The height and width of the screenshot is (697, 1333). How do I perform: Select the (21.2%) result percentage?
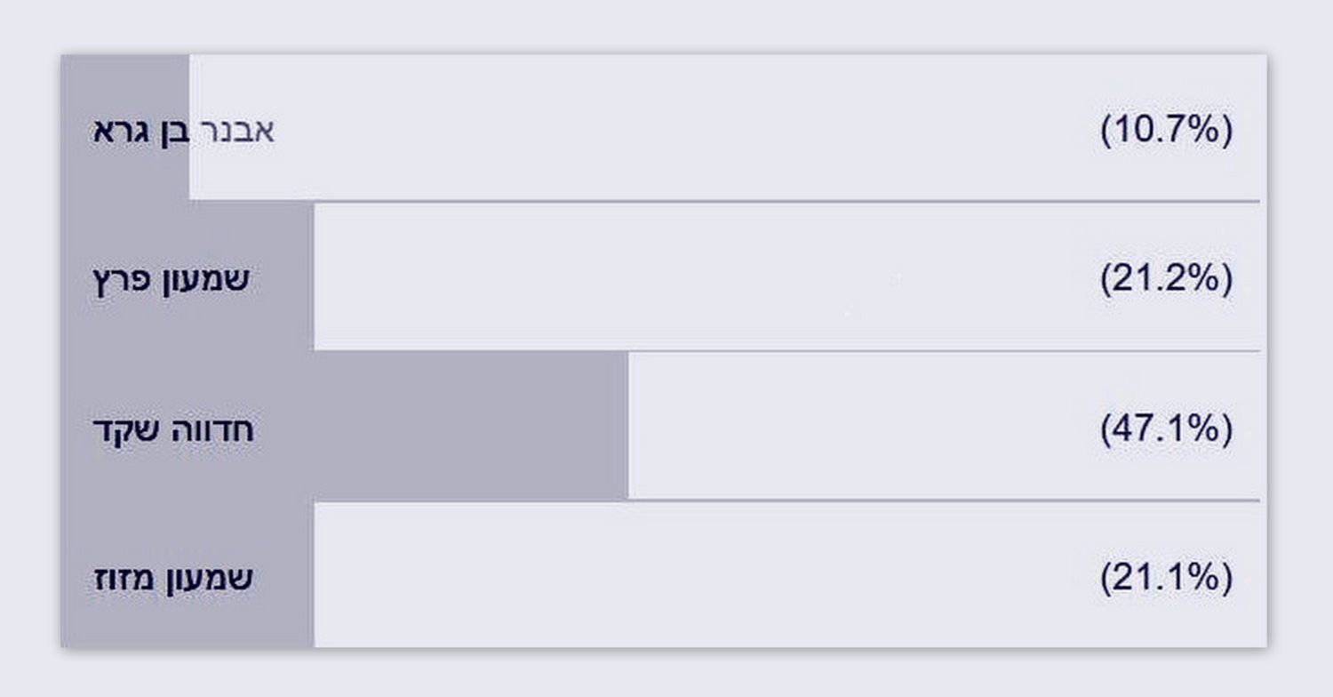[x=1167, y=280]
